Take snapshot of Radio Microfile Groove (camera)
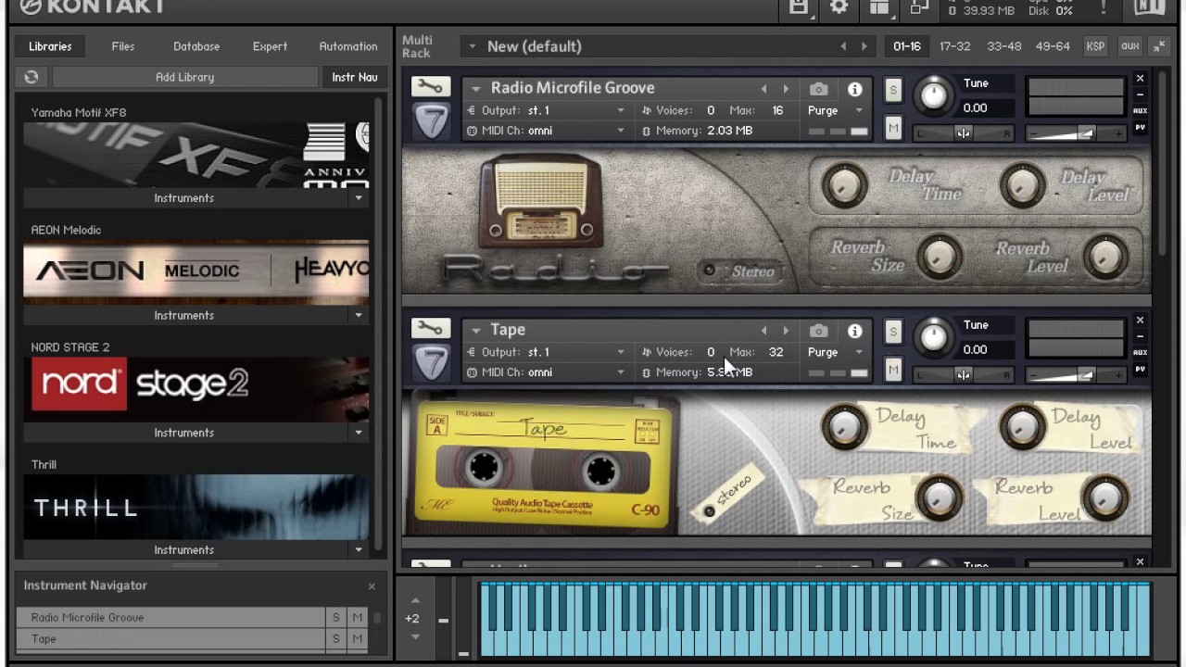Viewport: 1186px width, 667px height. 818,89
